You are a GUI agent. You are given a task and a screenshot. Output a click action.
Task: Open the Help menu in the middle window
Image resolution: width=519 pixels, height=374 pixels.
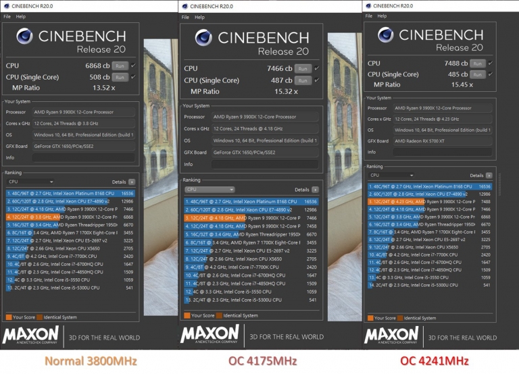click(199, 17)
